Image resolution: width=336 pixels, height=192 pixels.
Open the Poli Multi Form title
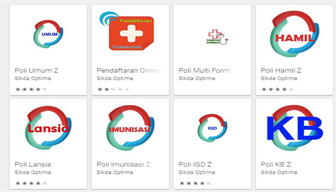(204, 70)
